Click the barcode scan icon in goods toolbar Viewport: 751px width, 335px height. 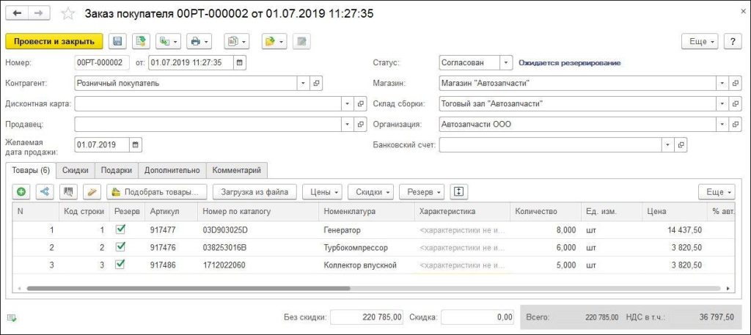(68, 192)
